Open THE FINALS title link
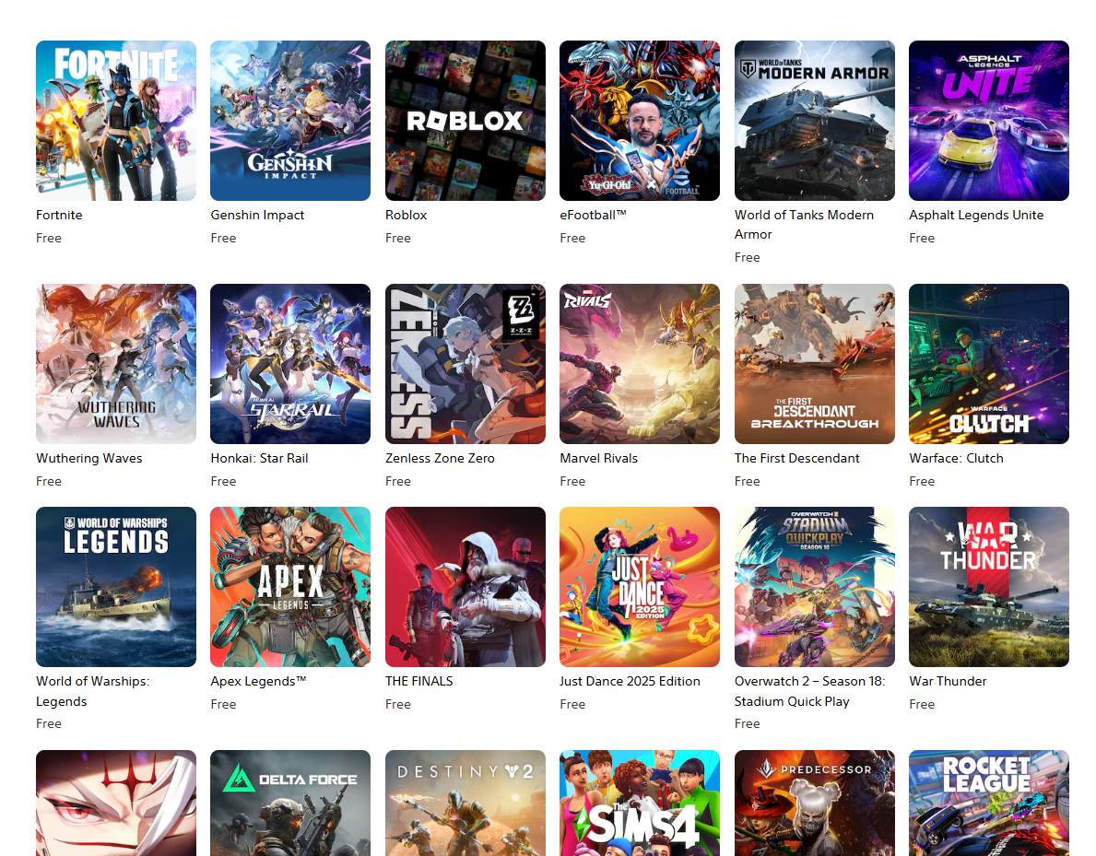The width and height of the screenshot is (1096, 856). point(419,681)
